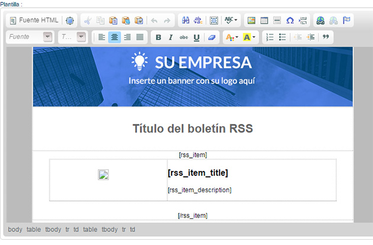Insert a table via toolbar icon
Screen dimensions: 373x245
pyautogui.click(x=264, y=21)
